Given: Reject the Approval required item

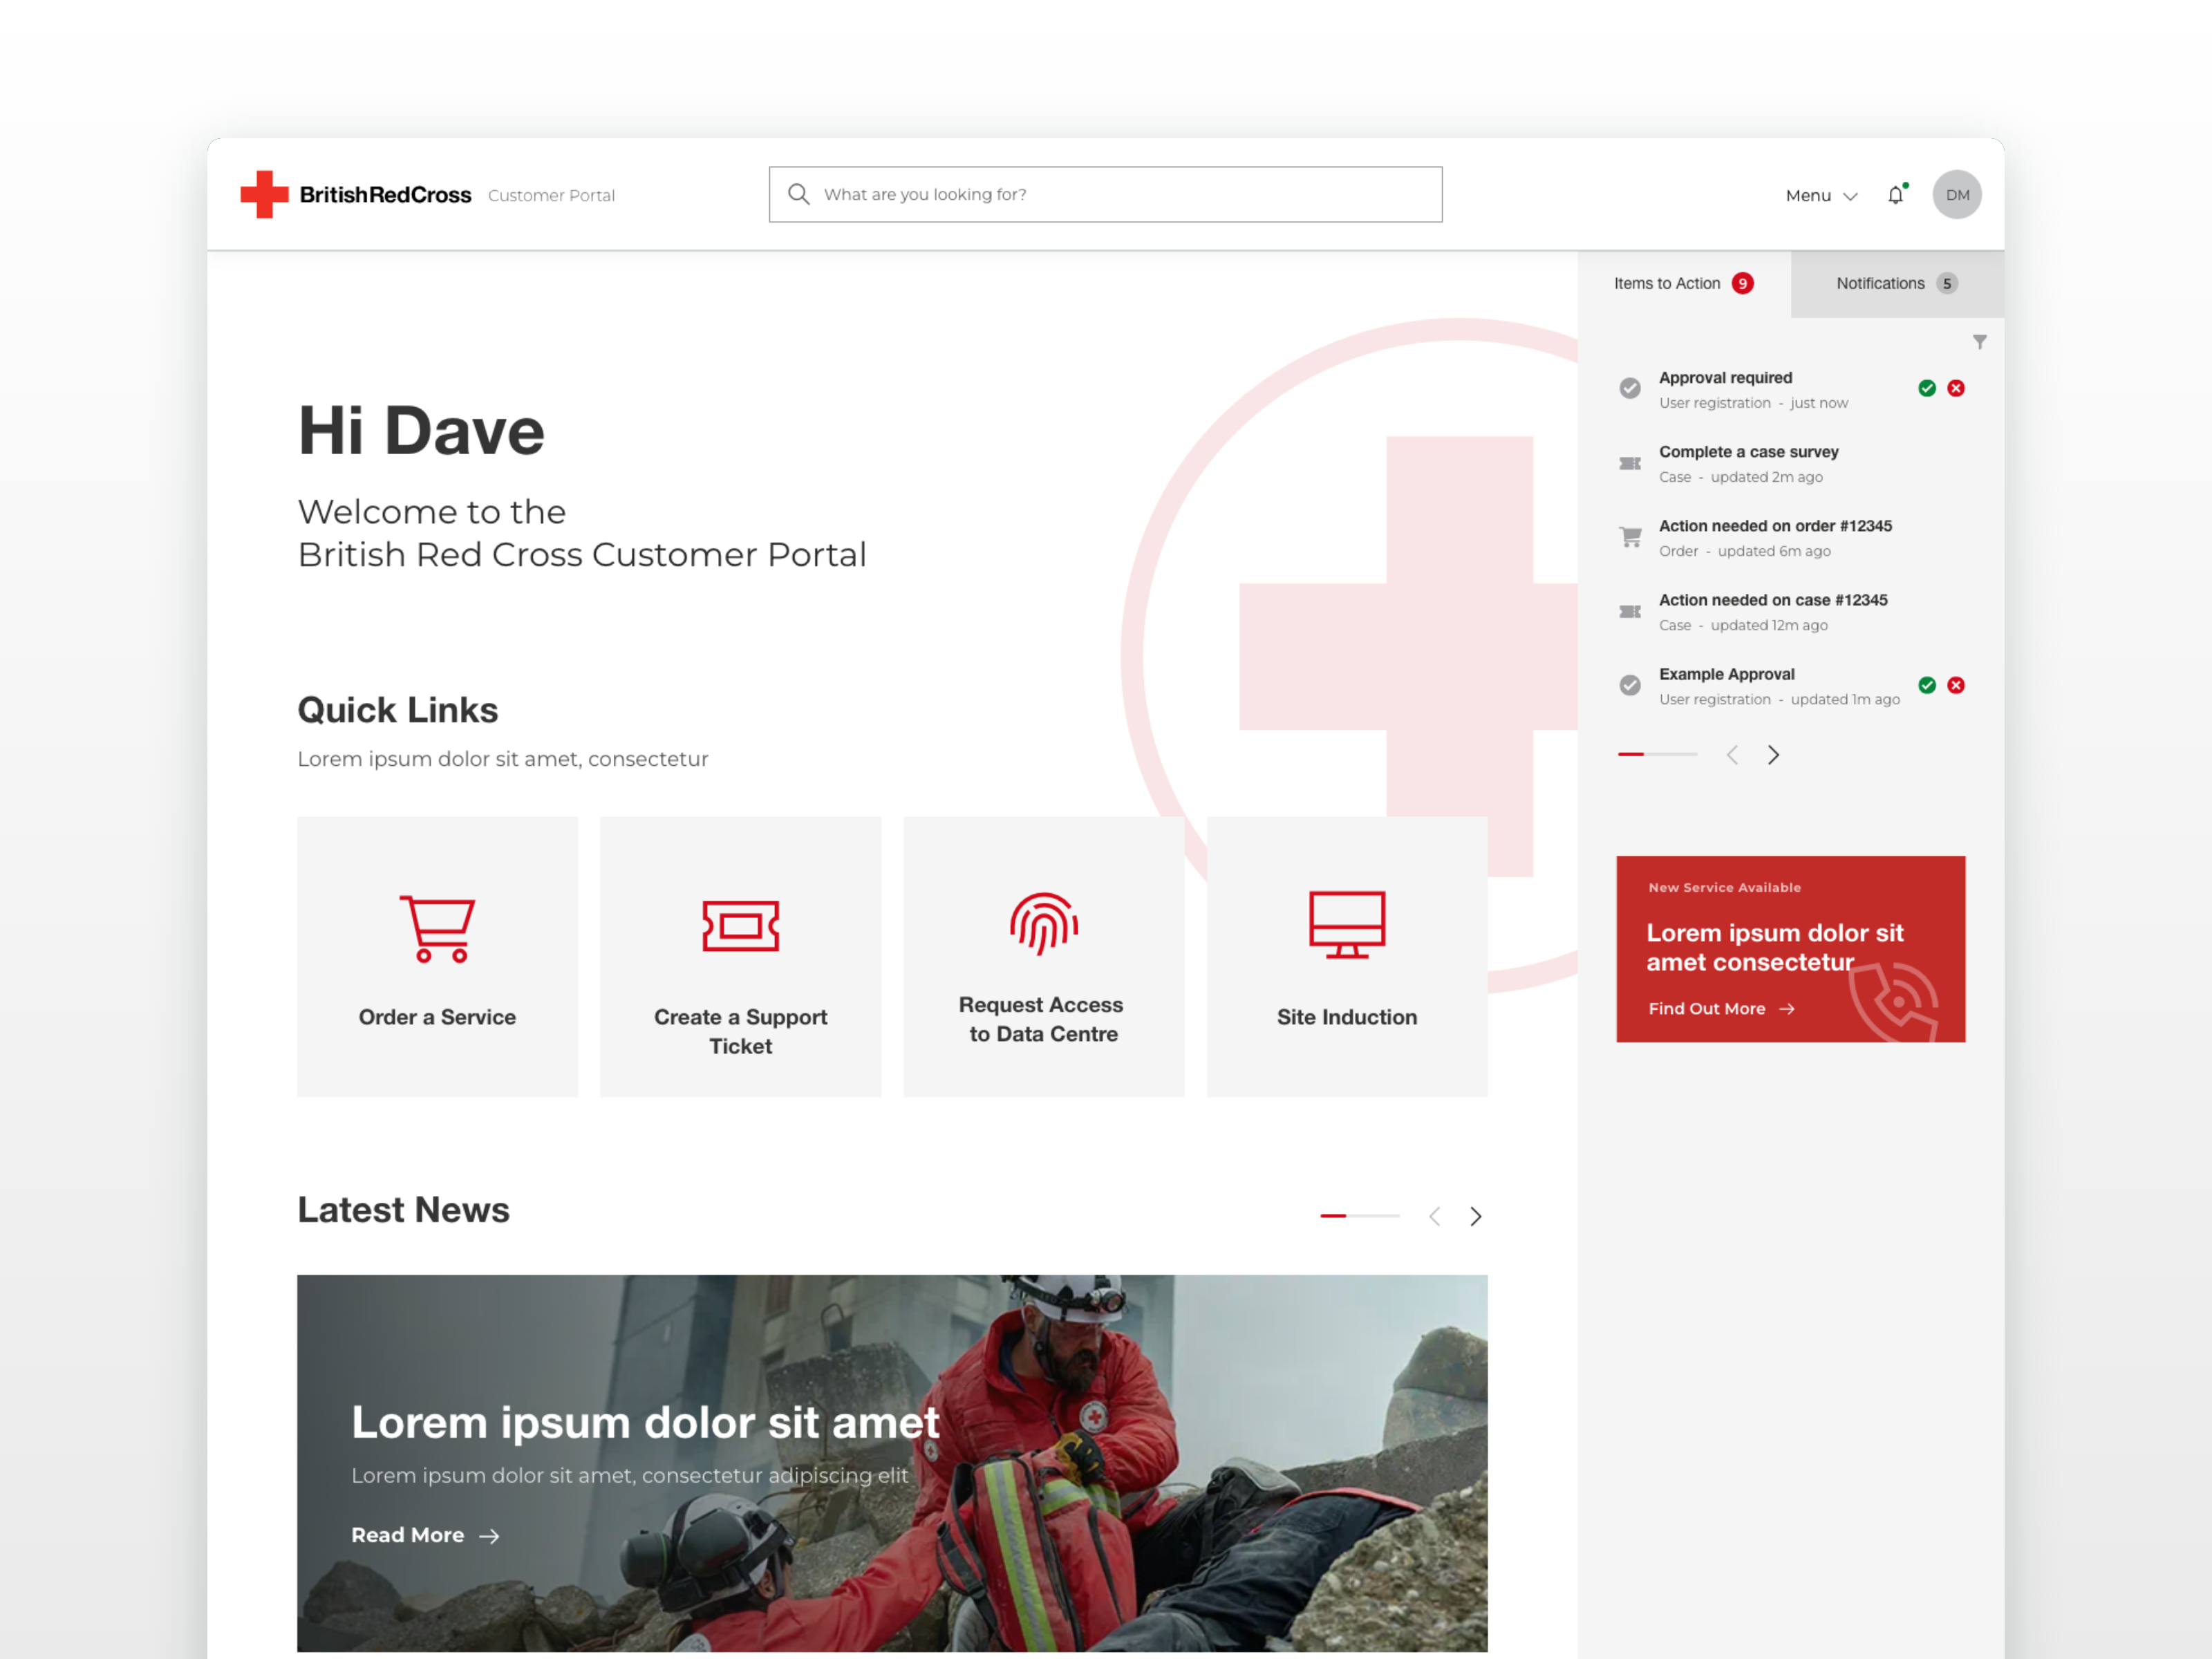Looking at the screenshot, I should click(x=1956, y=388).
